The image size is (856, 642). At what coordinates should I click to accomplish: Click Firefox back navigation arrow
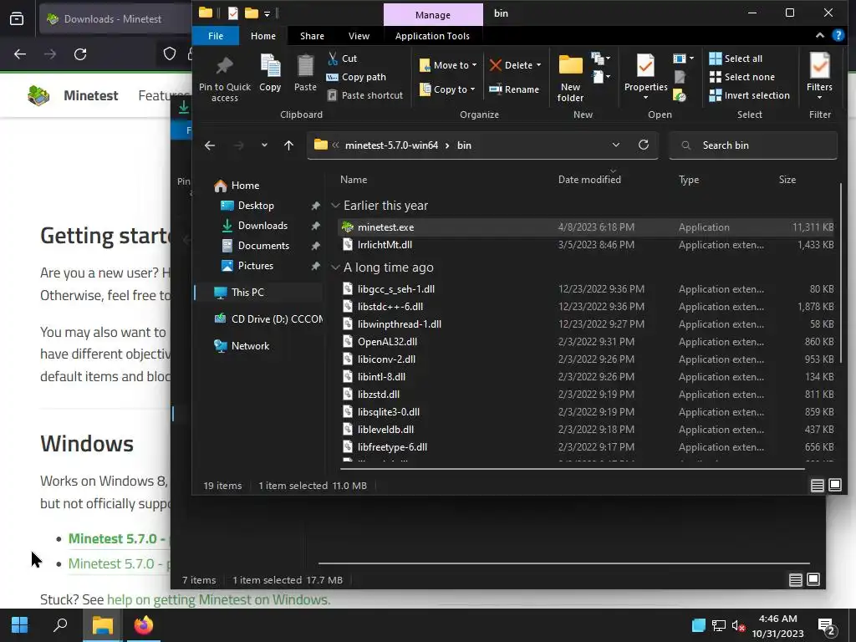pos(20,54)
